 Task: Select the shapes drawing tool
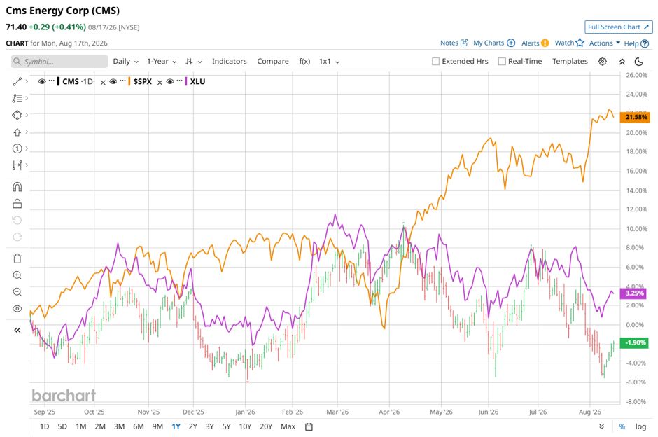pyautogui.click(x=17, y=115)
